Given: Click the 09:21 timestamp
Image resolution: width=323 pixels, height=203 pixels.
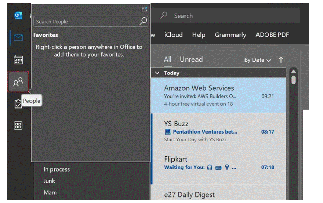Looking at the screenshot, I should (267, 96).
